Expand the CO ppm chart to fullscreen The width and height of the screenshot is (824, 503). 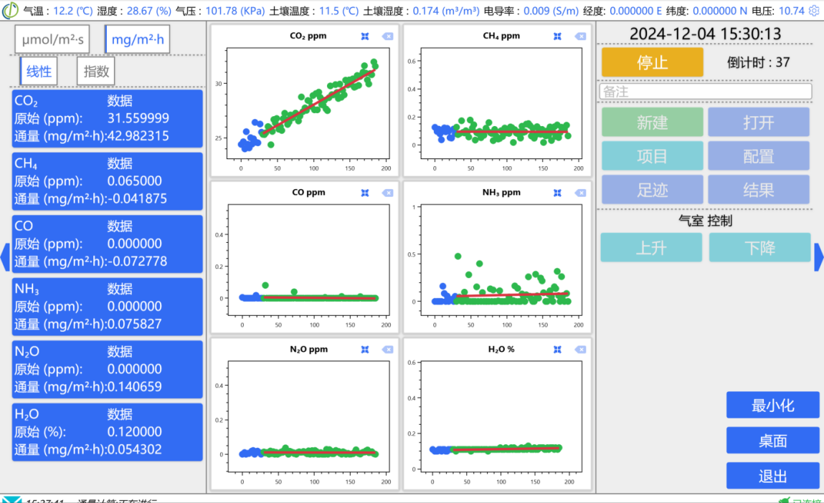[365, 193]
